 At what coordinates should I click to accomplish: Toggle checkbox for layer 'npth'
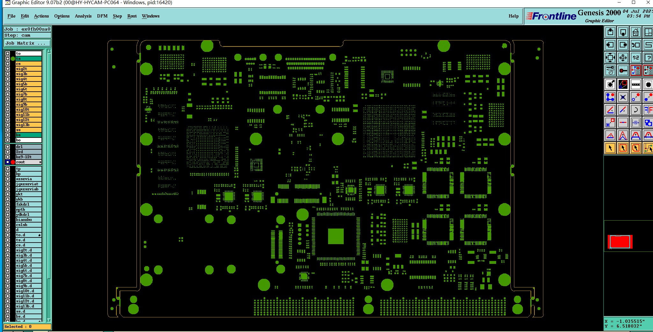click(8, 209)
